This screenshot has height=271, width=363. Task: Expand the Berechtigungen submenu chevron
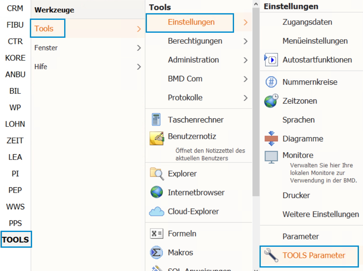click(x=245, y=41)
